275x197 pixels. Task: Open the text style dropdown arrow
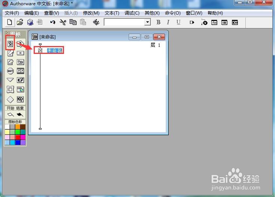(x=148, y=22)
